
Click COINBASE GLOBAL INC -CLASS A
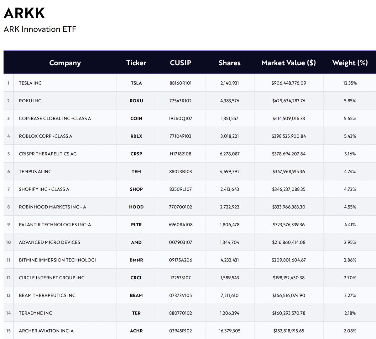pos(55,118)
